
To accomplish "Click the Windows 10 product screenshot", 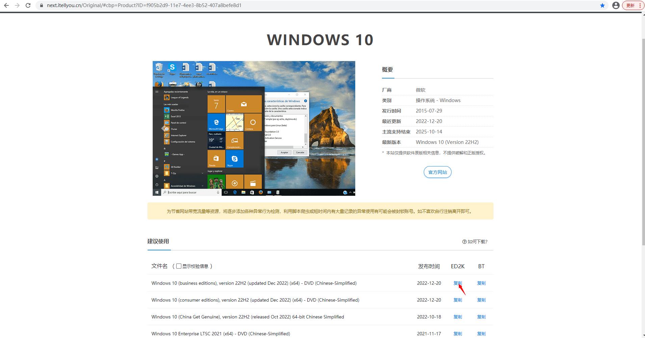I will click(254, 128).
